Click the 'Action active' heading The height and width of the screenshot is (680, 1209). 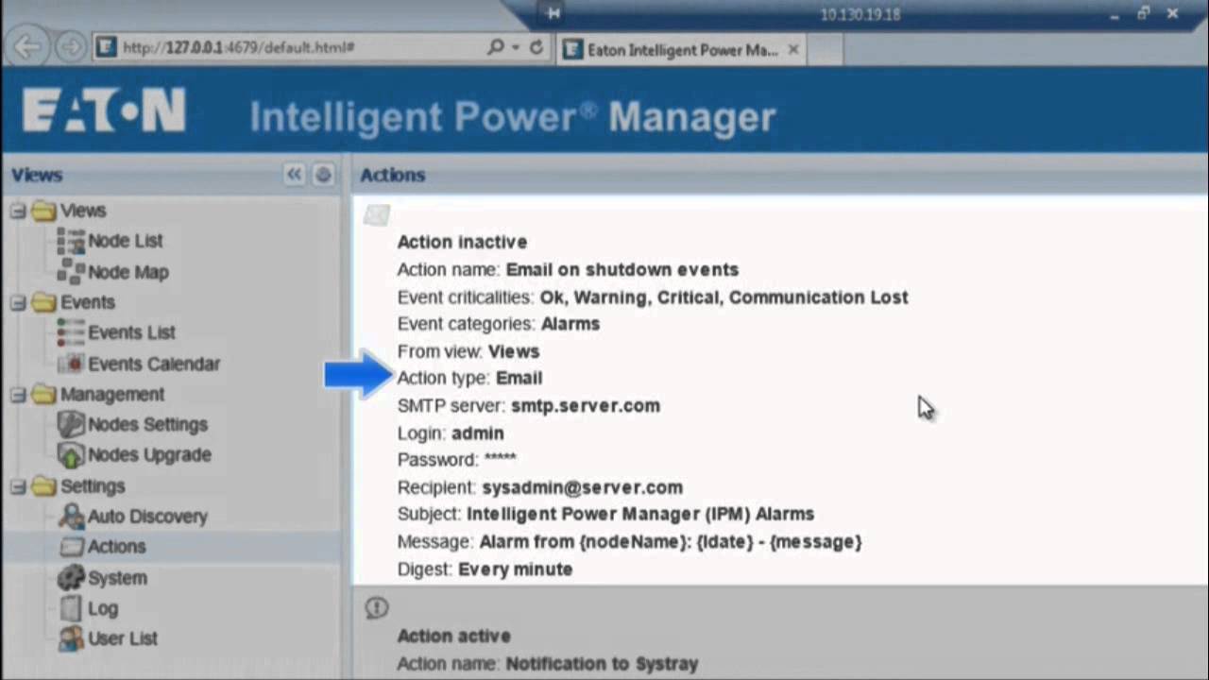click(x=453, y=636)
